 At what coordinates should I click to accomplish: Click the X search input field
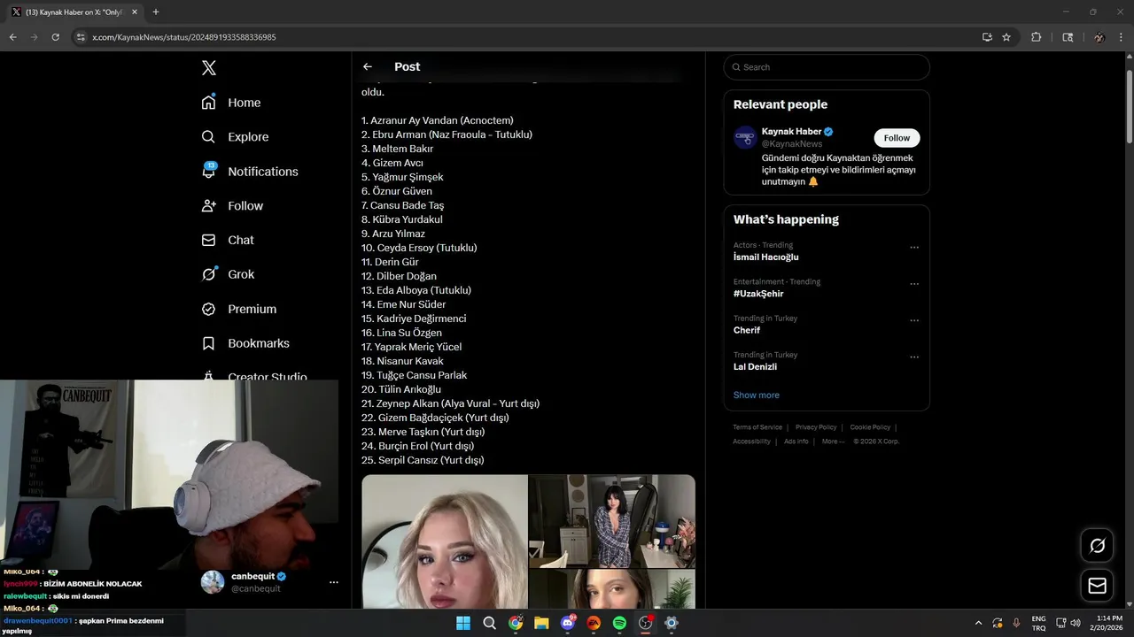coord(827,67)
